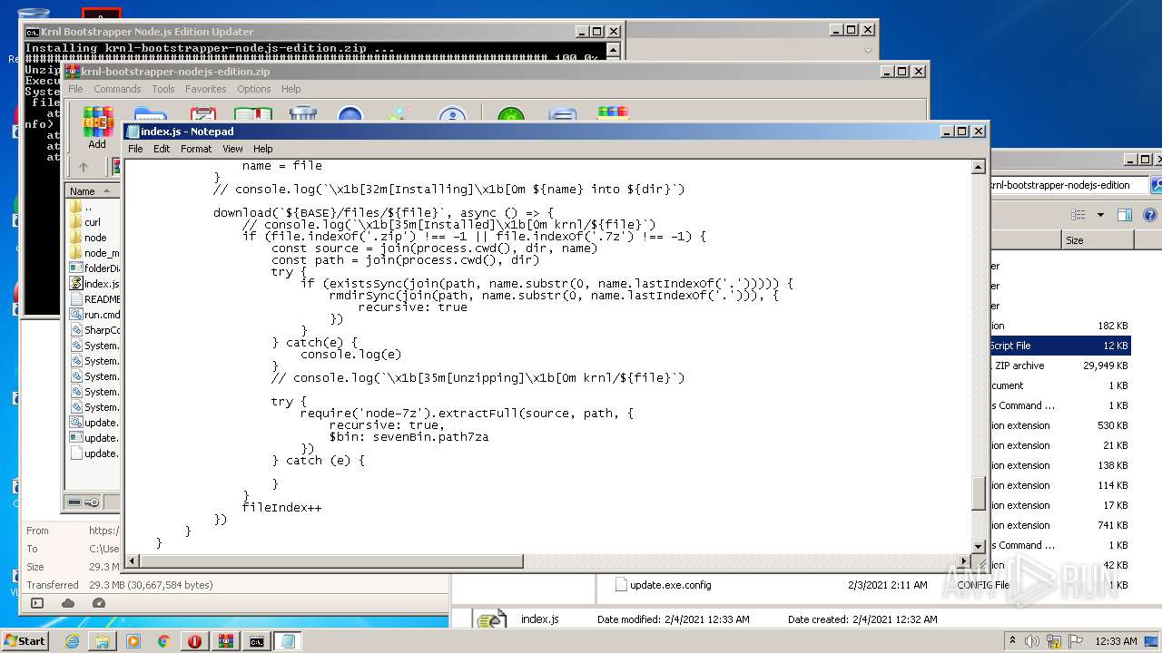Click Notepad's horizontal scroll left arrow
The width and height of the screenshot is (1162, 653).
click(133, 561)
